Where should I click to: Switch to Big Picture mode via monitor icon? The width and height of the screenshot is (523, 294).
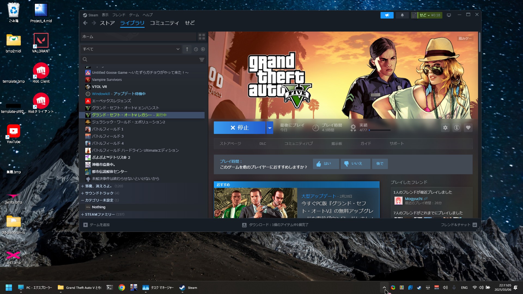[449, 15]
